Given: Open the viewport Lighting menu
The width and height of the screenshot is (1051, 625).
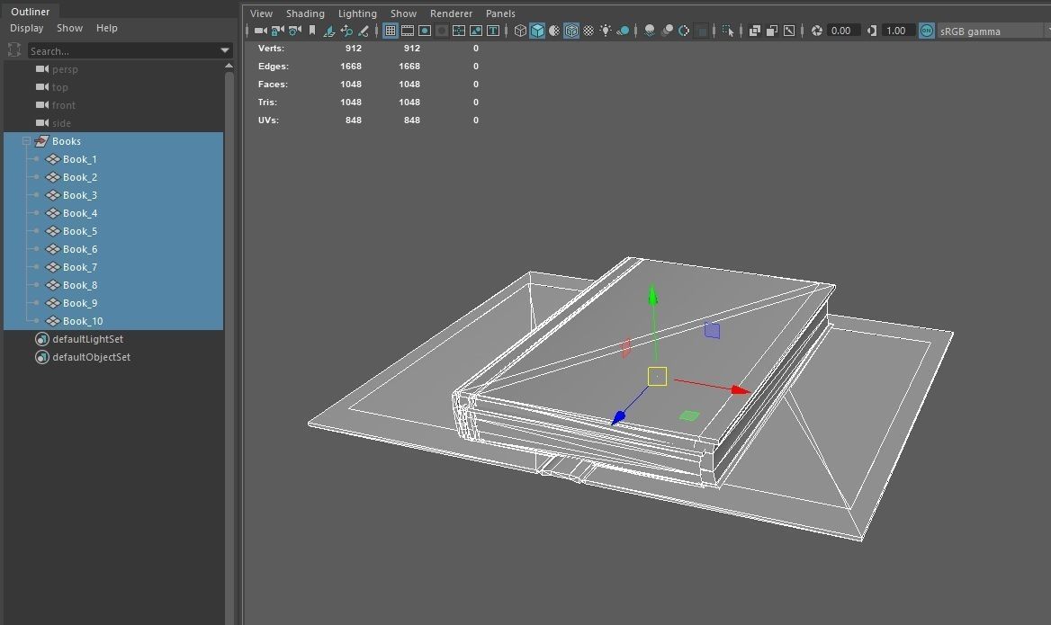Looking at the screenshot, I should click(357, 13).
